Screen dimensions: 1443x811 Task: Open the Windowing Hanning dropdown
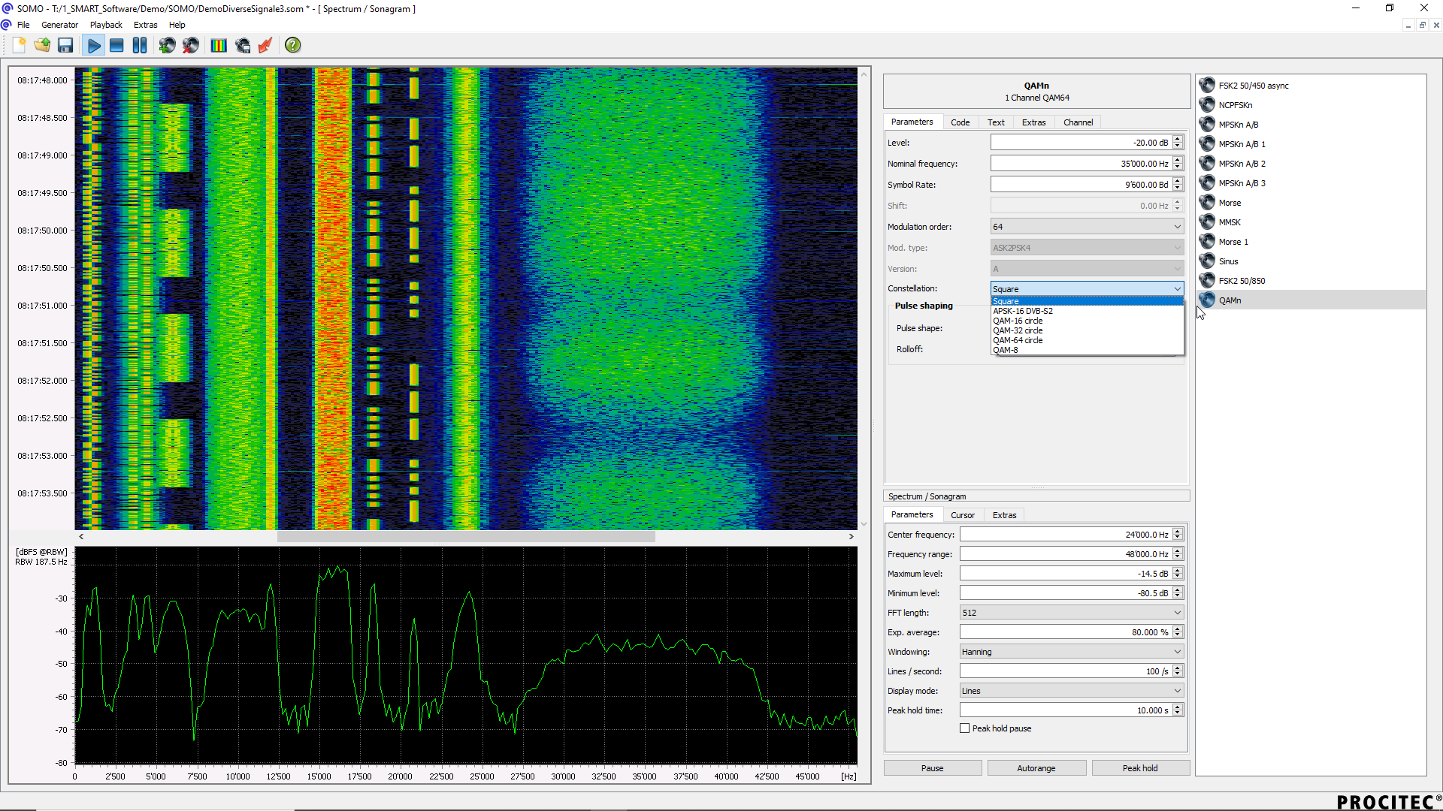1072,652
